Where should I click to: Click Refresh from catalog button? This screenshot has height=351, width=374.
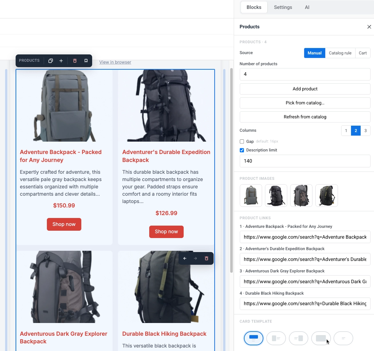click(305, 117)
